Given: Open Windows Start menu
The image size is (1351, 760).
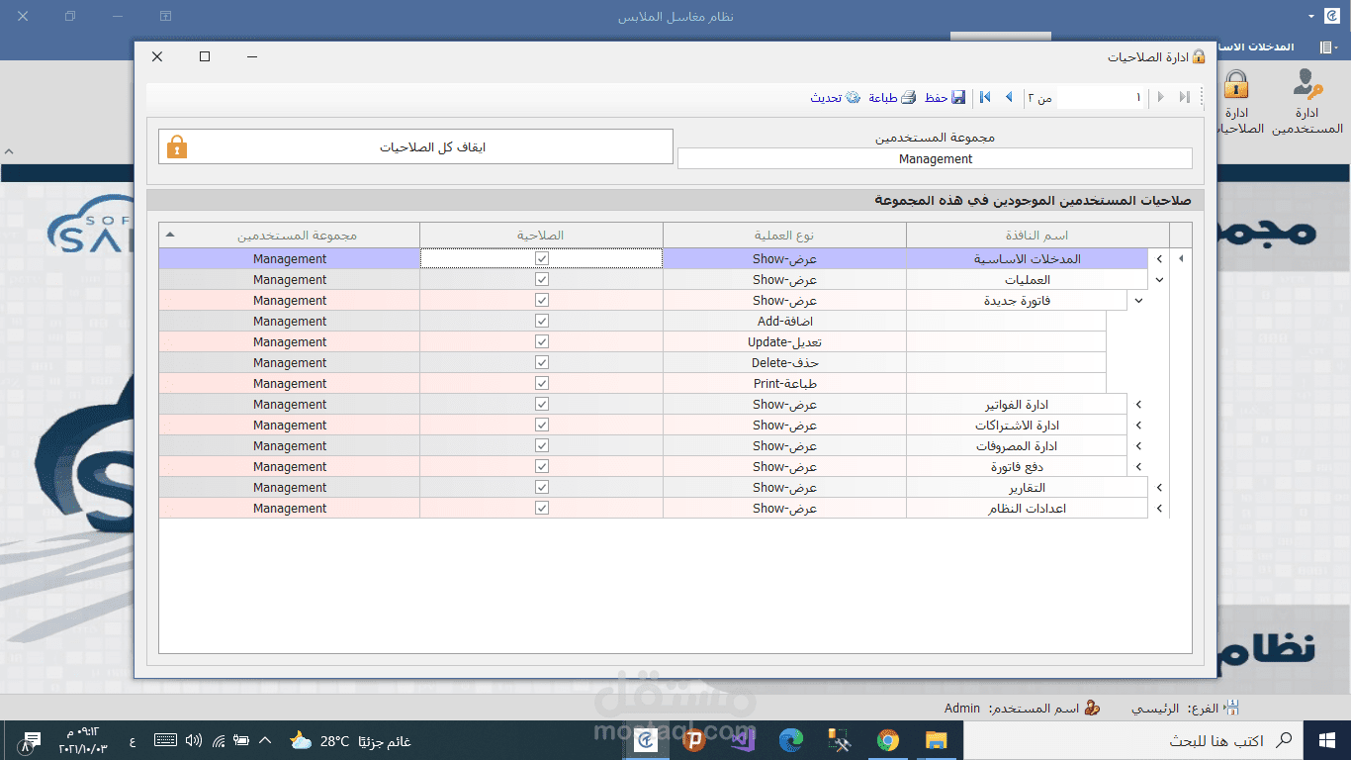Looking at the screenshot, I should point(1327,740).
